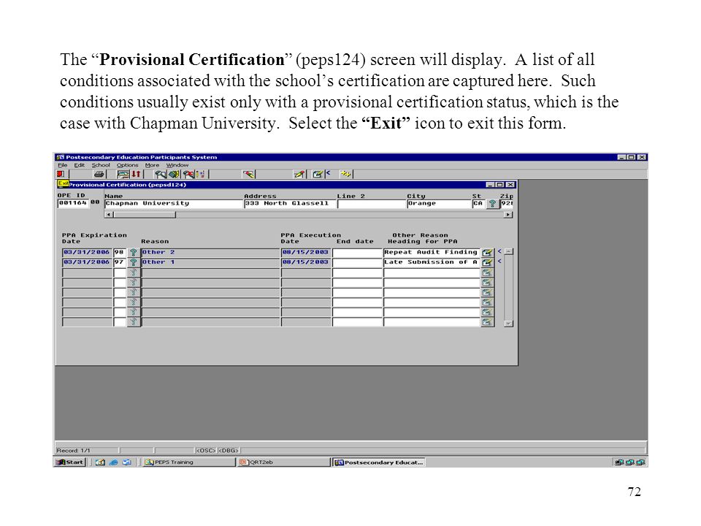Switch to QRT2eb taskbar button
This screenshot has width=701, height=526.
coord(283,462)
